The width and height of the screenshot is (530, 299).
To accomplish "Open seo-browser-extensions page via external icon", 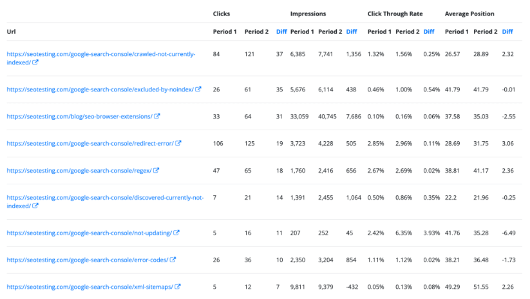I will [157, 117].
